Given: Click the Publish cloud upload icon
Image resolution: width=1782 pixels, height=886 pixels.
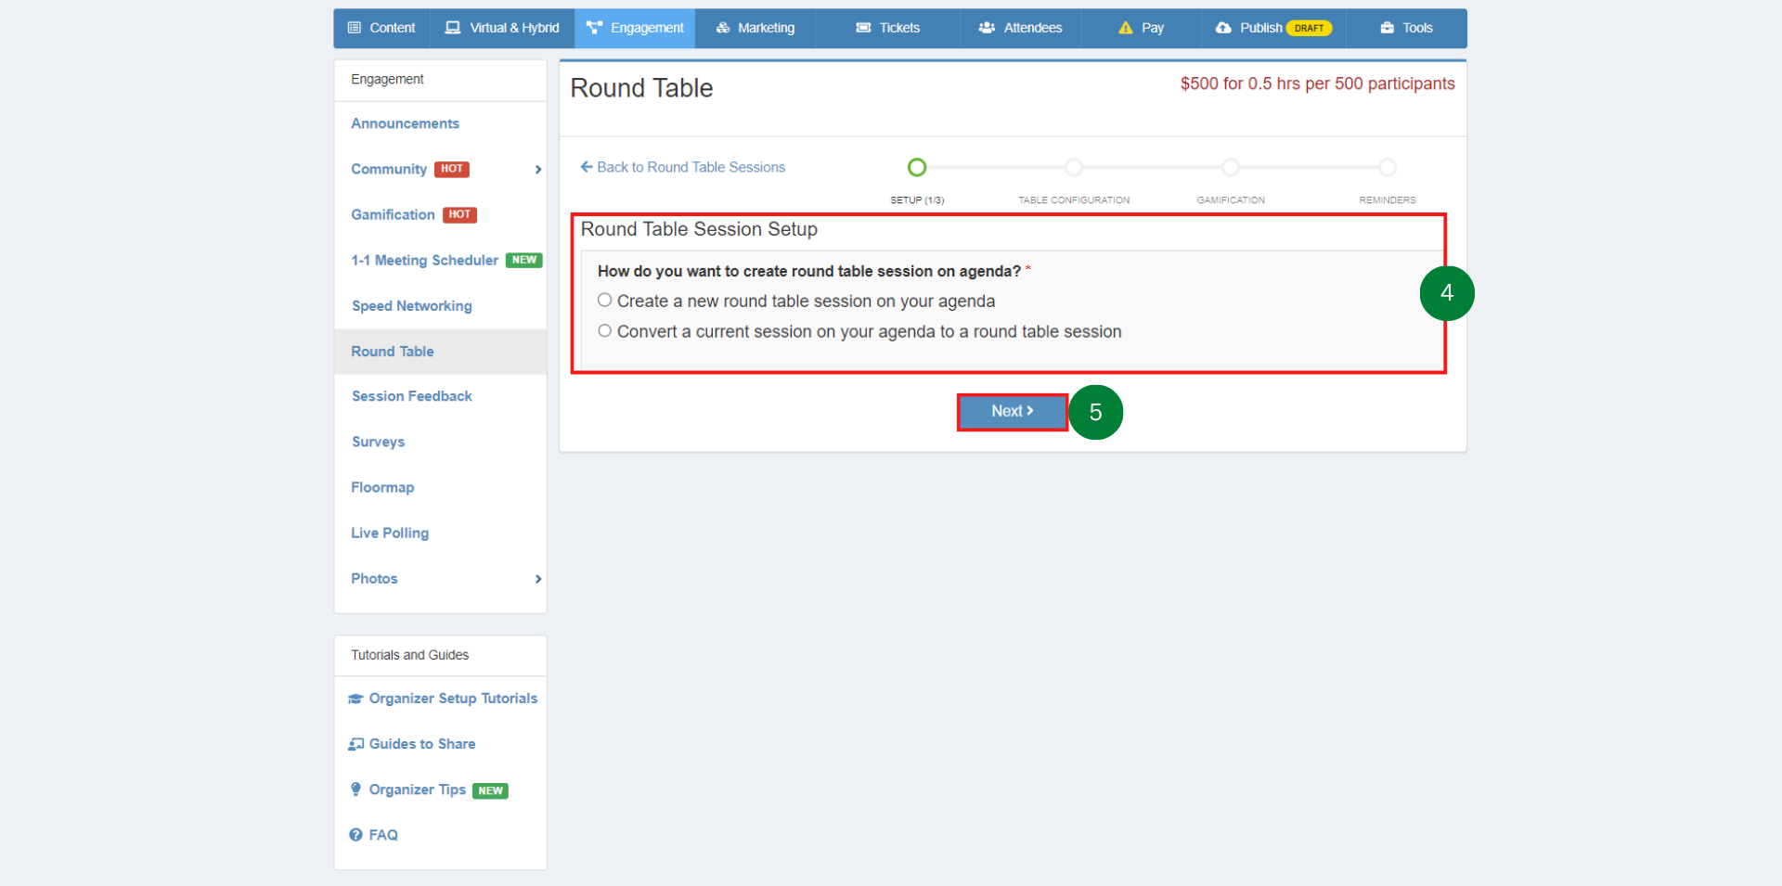Looking at the screenshot, I should [x=1223, y=28].
